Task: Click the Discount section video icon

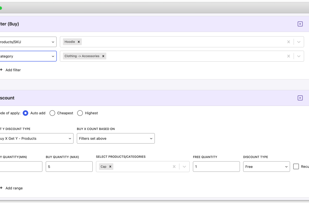Action: coord(300,98)
